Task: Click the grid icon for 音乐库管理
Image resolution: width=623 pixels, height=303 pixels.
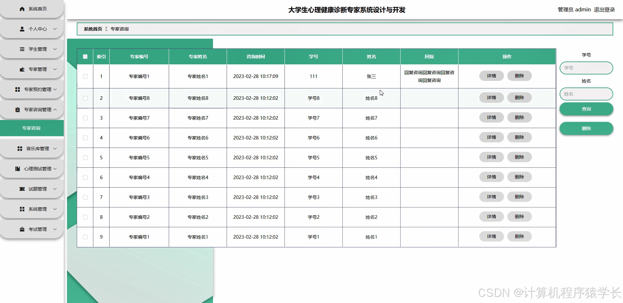Action: [20, 149]
